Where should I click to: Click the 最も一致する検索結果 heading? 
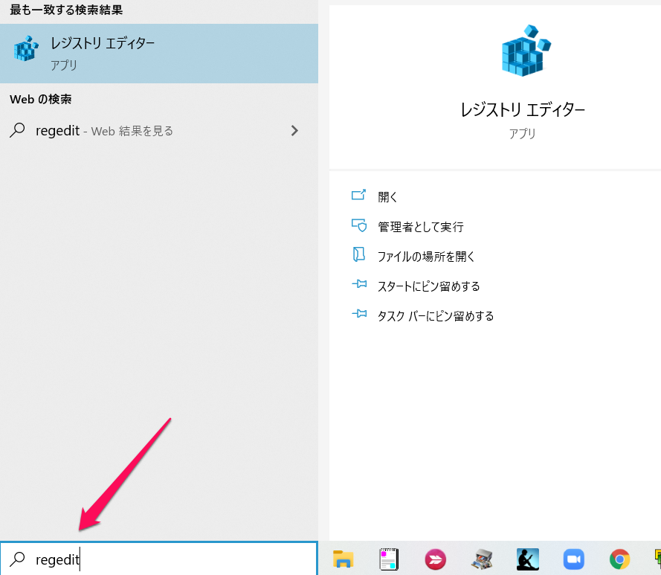[x=66, y=10]
